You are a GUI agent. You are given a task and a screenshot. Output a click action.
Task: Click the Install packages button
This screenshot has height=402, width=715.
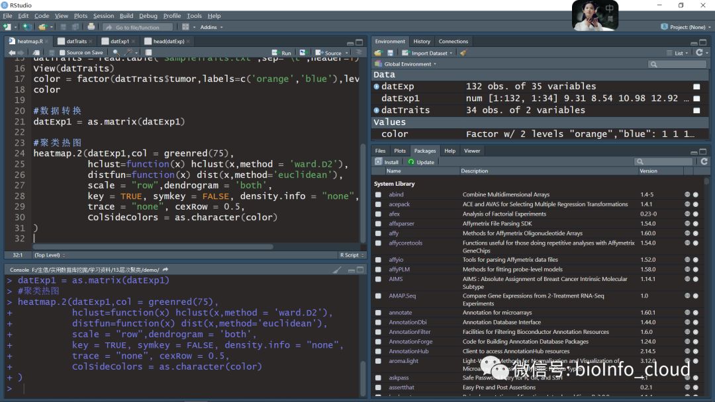point(387,162)
